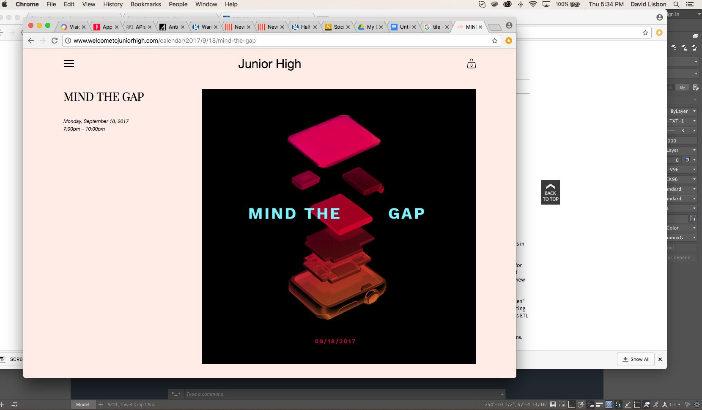
Task: Select the A201_Towel Drop 1 & 4 layout tab
Action: (x=131, y=405)
